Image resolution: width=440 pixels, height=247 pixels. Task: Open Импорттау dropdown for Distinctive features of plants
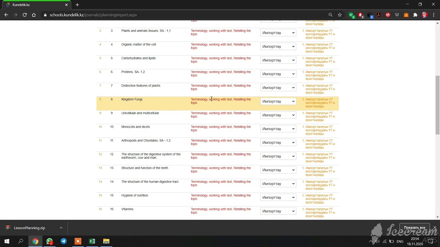278,87
